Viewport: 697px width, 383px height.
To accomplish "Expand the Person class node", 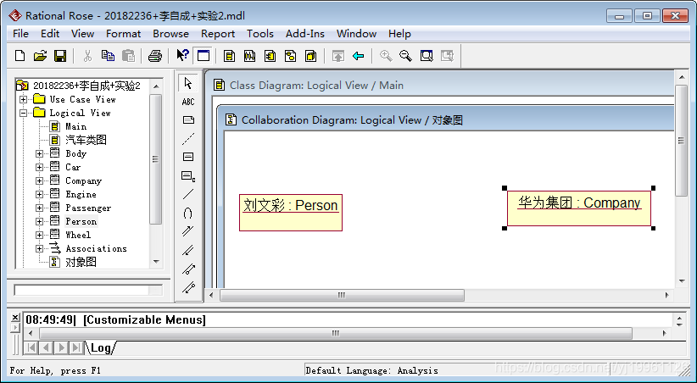I will pos(40,221).
